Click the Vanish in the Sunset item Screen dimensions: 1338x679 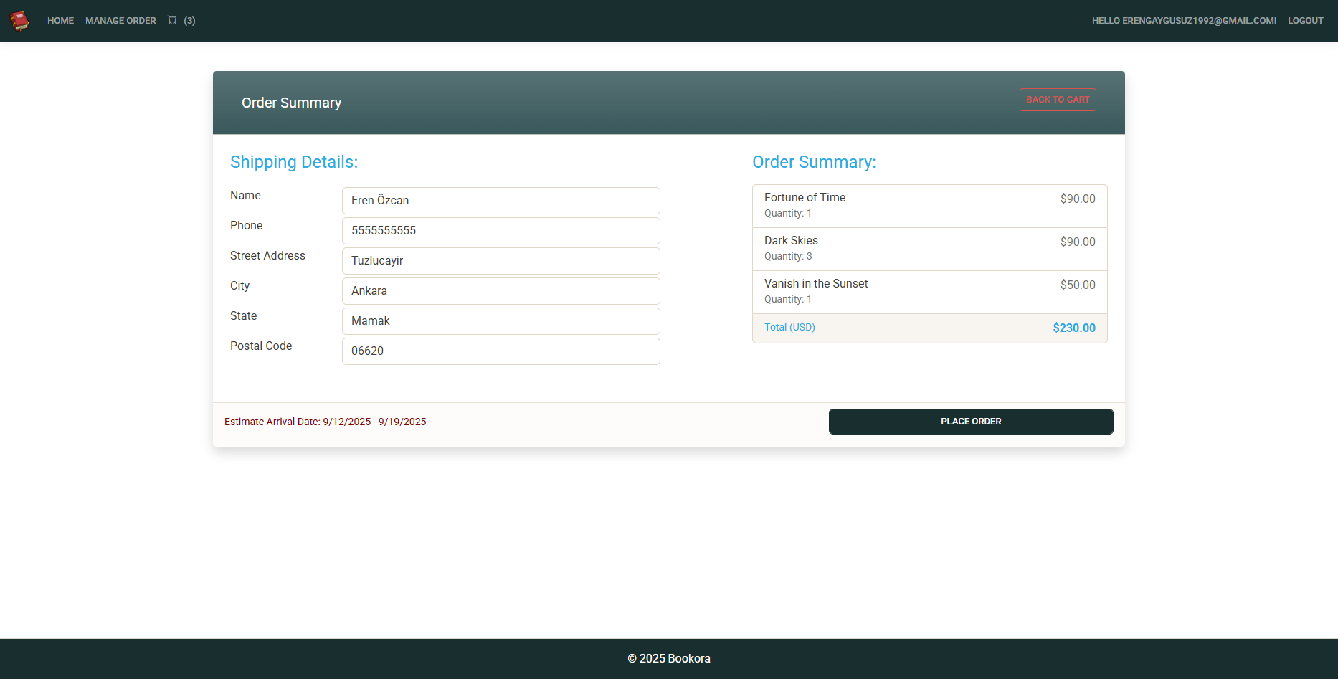point(930,292)
